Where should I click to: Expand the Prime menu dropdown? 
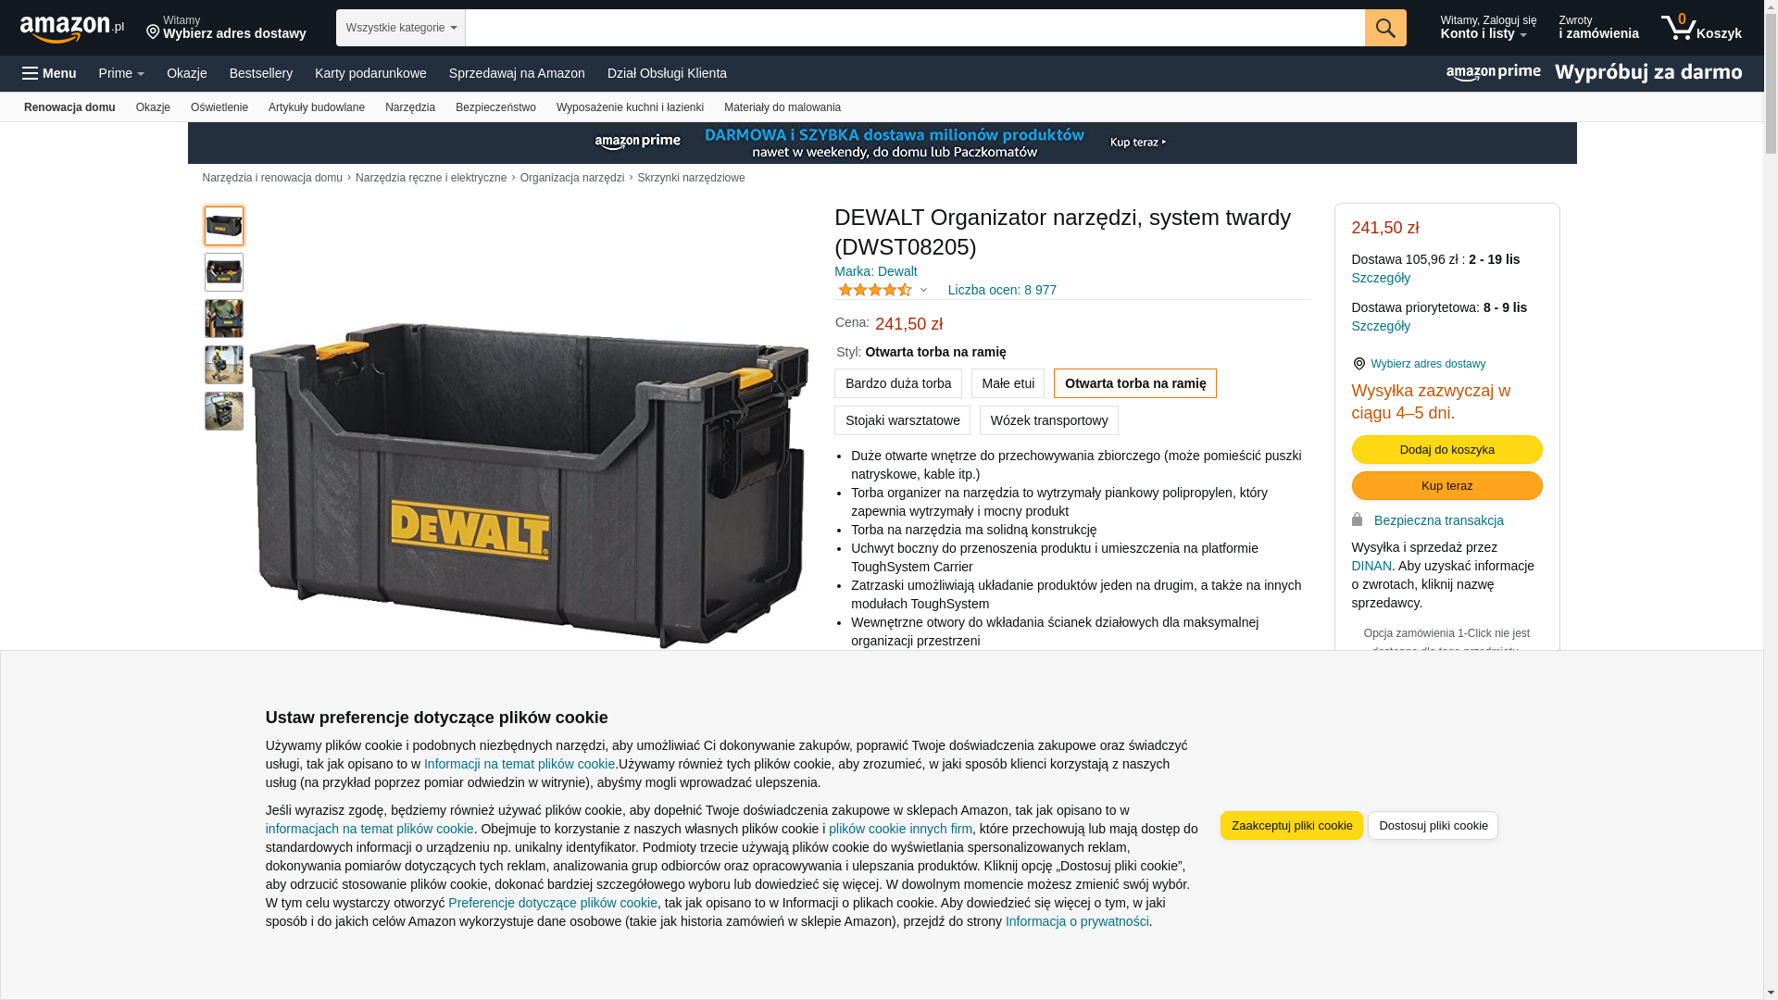pos(121,73)
